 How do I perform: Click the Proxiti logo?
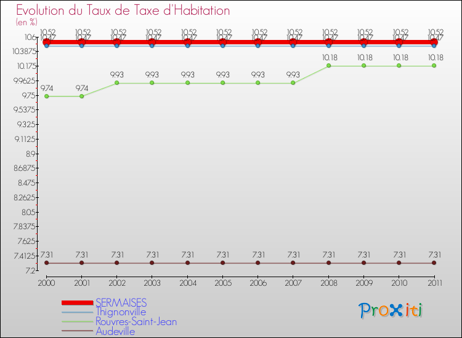[x=390, y=310]
